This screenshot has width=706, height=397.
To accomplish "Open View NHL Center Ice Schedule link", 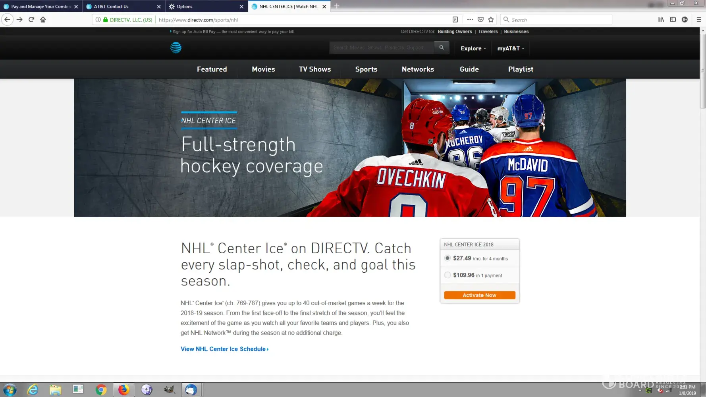I will coord(224,349).
